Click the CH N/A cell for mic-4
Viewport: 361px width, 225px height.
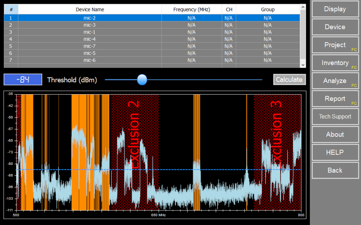(x=229, y=39)
